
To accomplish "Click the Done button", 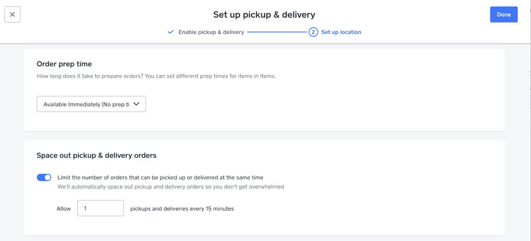I will pyautogui.click(x=503, y=14).
